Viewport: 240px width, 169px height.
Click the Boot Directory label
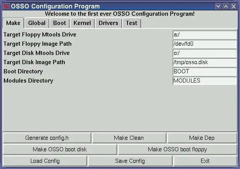pos(23,71)
